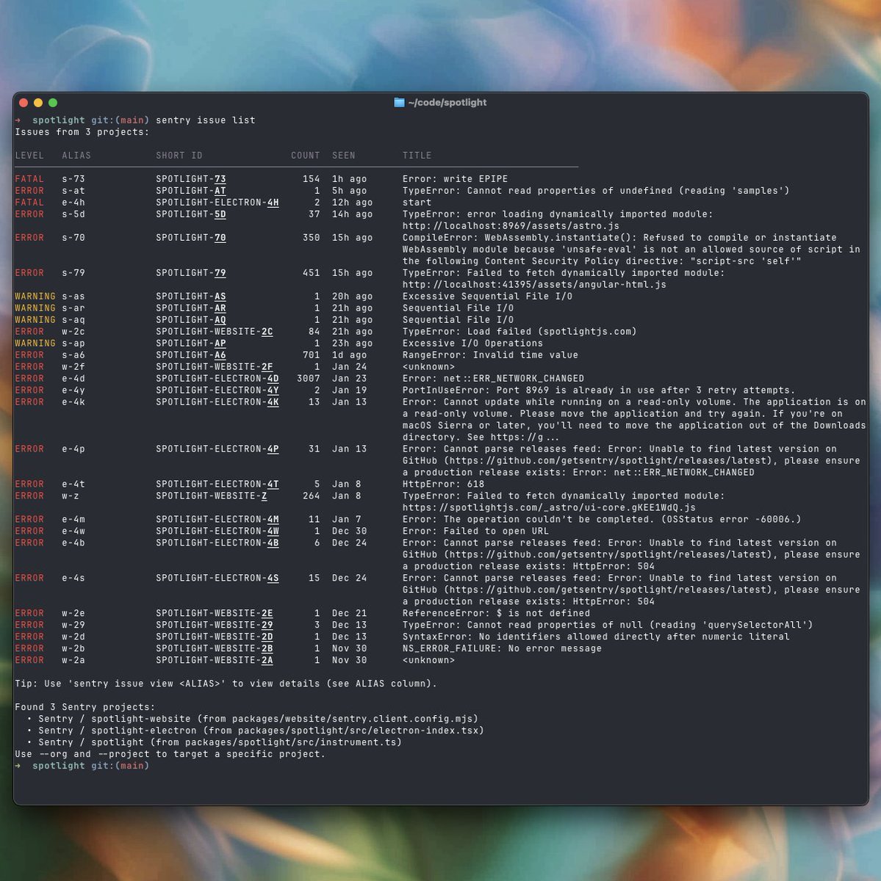The image size is (881, 881).
Task: Open short ID link SPOTLIGHT-ELECTRON-4T
Action: click(x=217, y=485)
